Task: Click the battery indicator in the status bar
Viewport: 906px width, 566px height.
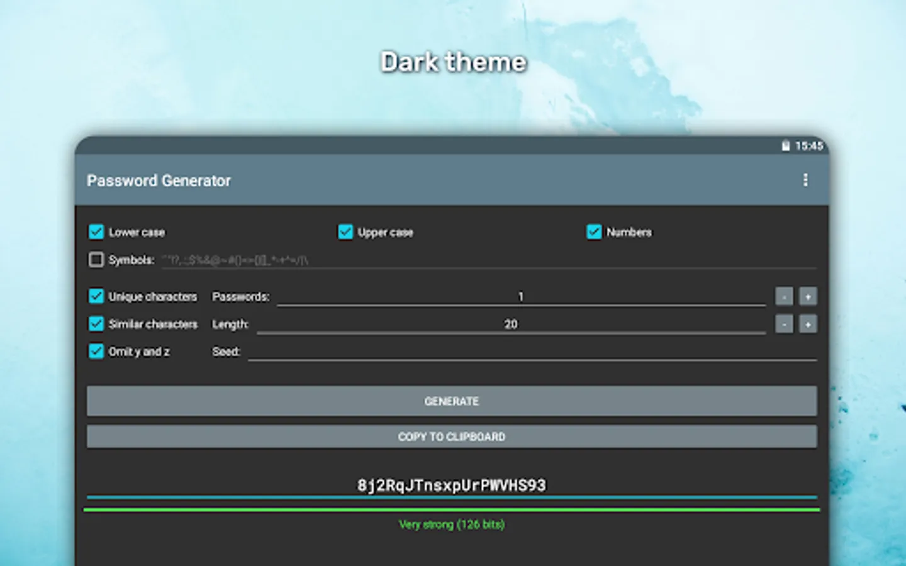Action: click(x=785, y=146)
